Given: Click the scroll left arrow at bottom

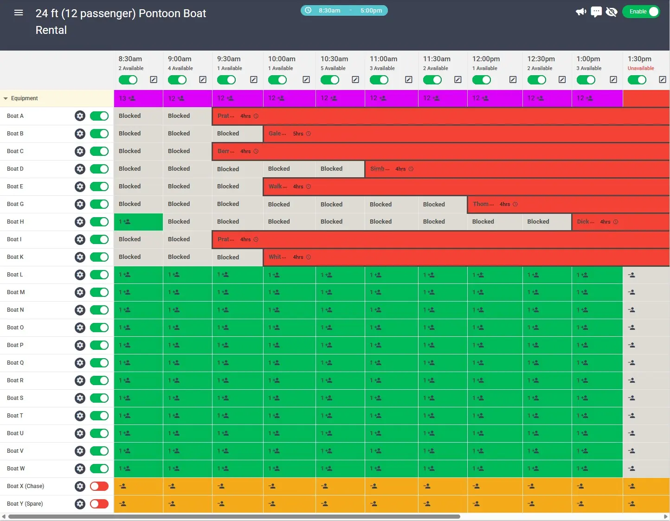Looking at the screenshot, I should (4, 516).
